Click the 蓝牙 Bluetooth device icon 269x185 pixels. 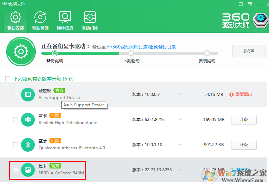(28, 144)
